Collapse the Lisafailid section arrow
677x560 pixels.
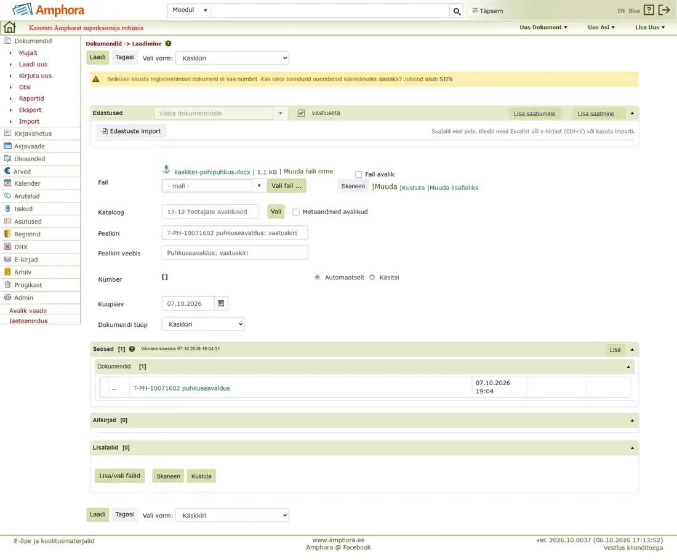pyautogui.click(x=632, y=448)
